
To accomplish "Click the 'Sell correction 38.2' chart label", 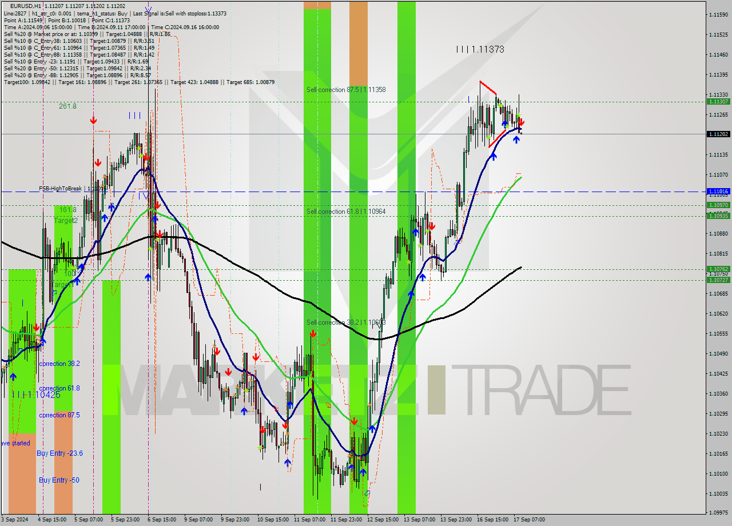I will [346, 322].
